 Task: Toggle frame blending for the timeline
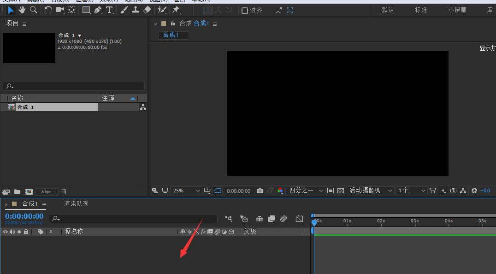tap(272, 219)
